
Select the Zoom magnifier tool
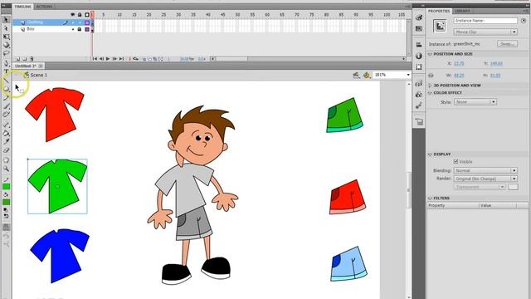point(6,169)
